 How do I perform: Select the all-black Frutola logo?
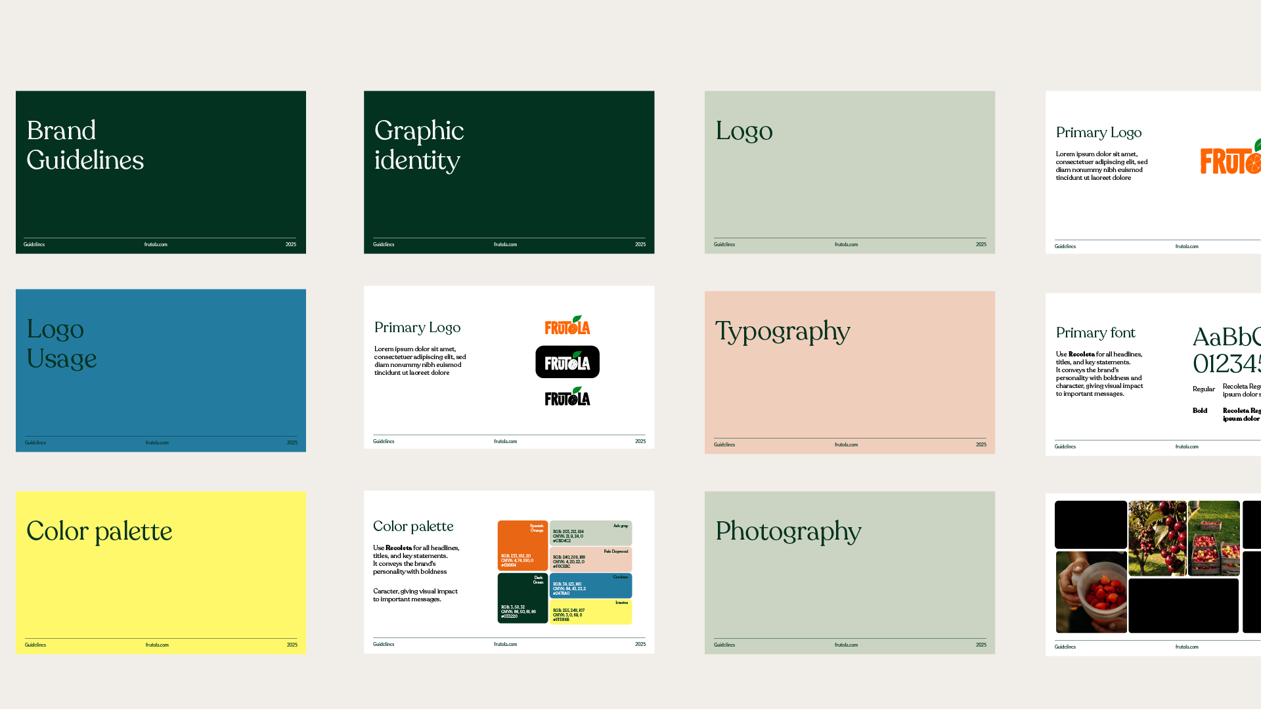(567, 397)
